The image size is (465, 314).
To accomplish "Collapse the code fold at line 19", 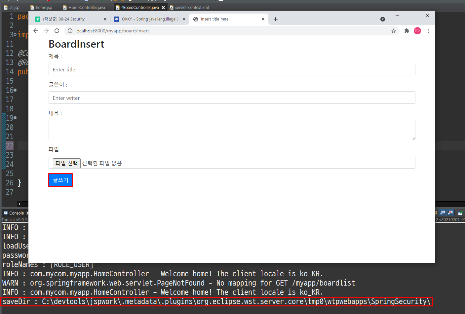I will pyautogui.click(x=15, y=118).
